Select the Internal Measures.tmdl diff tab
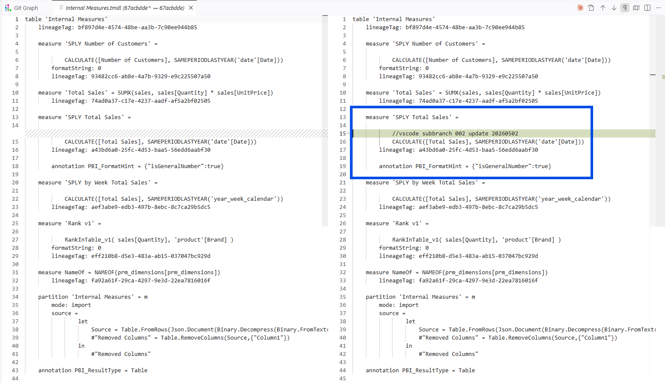 [x=125, y=8]
